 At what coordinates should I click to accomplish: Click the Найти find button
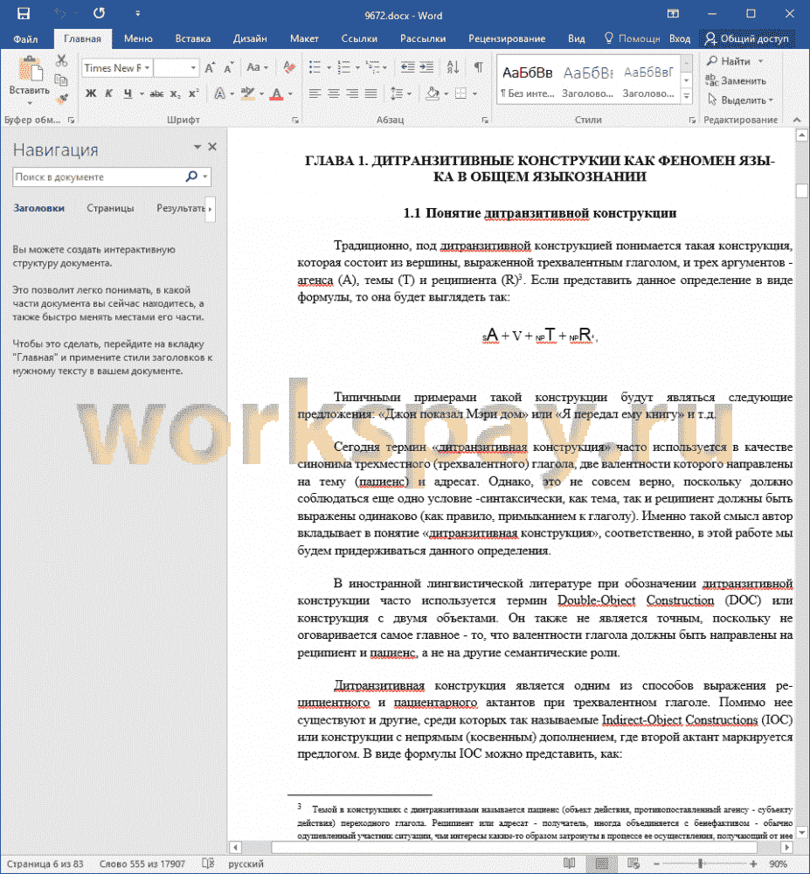(736, 61)
